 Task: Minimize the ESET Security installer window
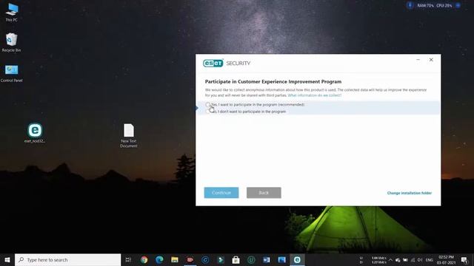click(418, 60)
